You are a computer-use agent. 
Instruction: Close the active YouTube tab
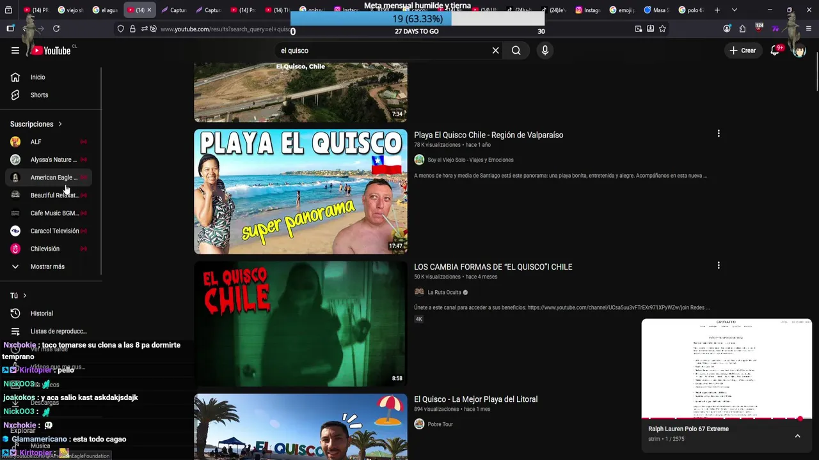(x=149, y=10)
